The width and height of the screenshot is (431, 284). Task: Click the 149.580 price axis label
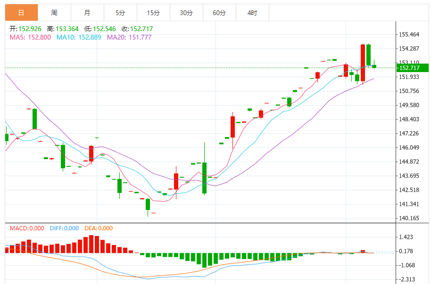409,105
